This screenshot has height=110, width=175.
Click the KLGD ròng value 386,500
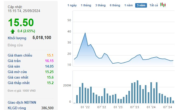click(x=47, y=108)
